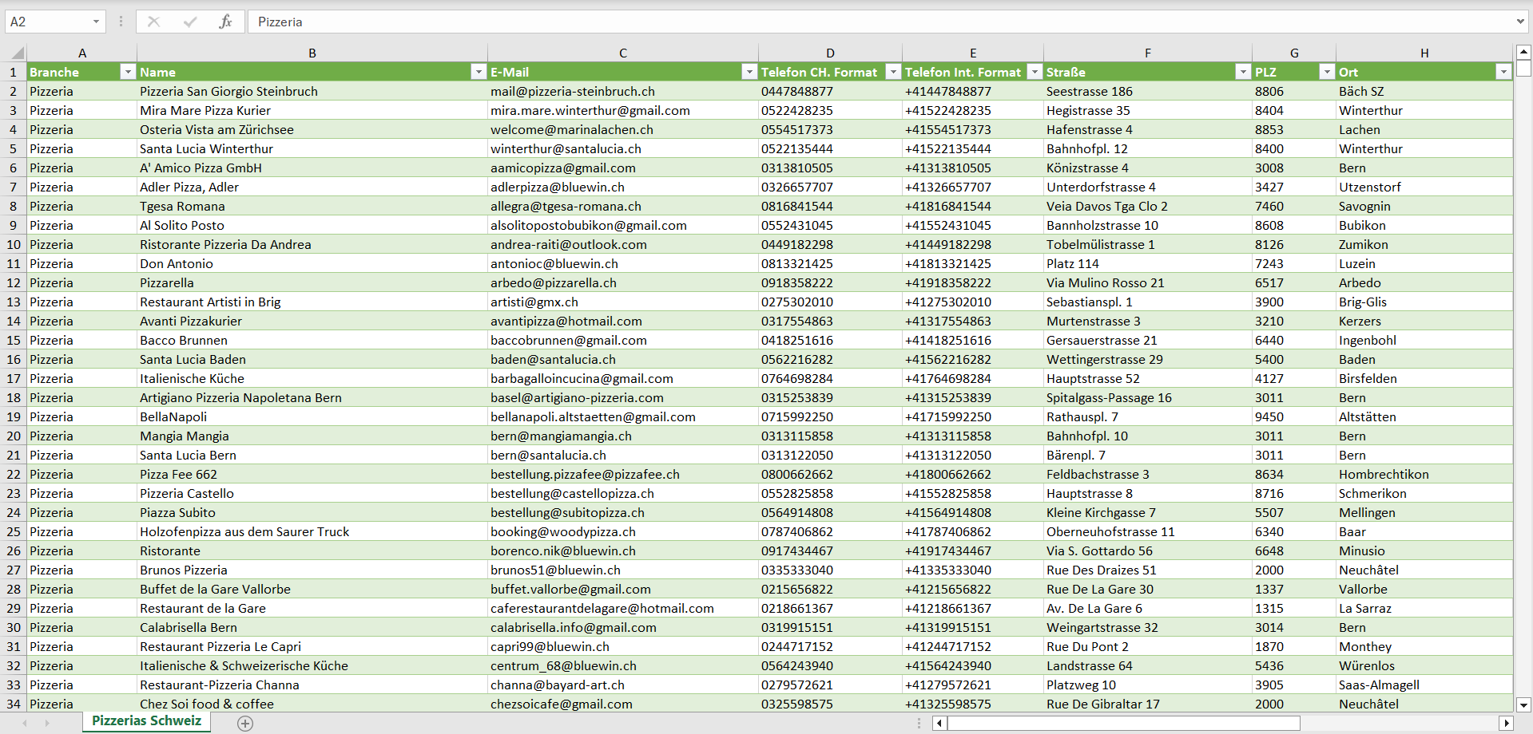
Task: Click cell 'bestellung.pizzafee@pizzafee.ch'
Action: [x=623, y=474]
